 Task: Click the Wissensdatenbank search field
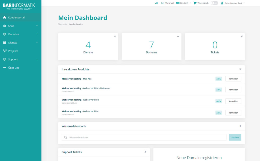click(146, 137)
